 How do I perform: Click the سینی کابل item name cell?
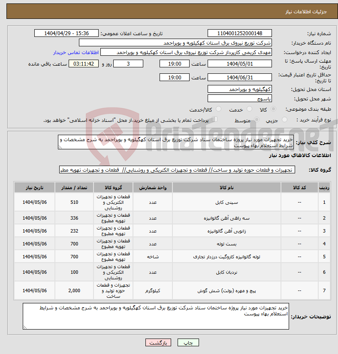pos(226,202)
